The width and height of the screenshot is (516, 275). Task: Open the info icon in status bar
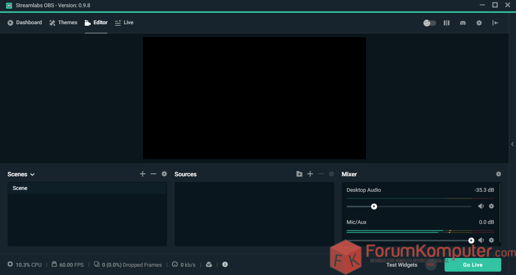pyautogui.click(x=225, y=264)
